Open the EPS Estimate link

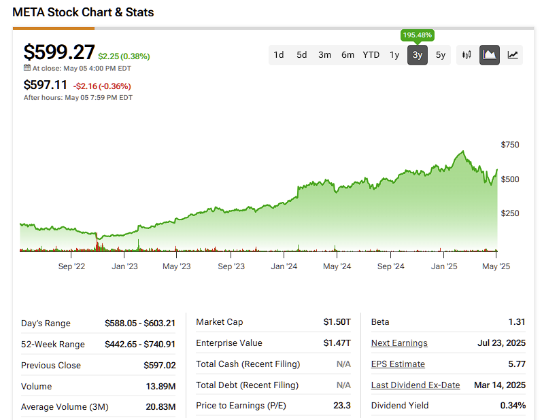(398, 364)
